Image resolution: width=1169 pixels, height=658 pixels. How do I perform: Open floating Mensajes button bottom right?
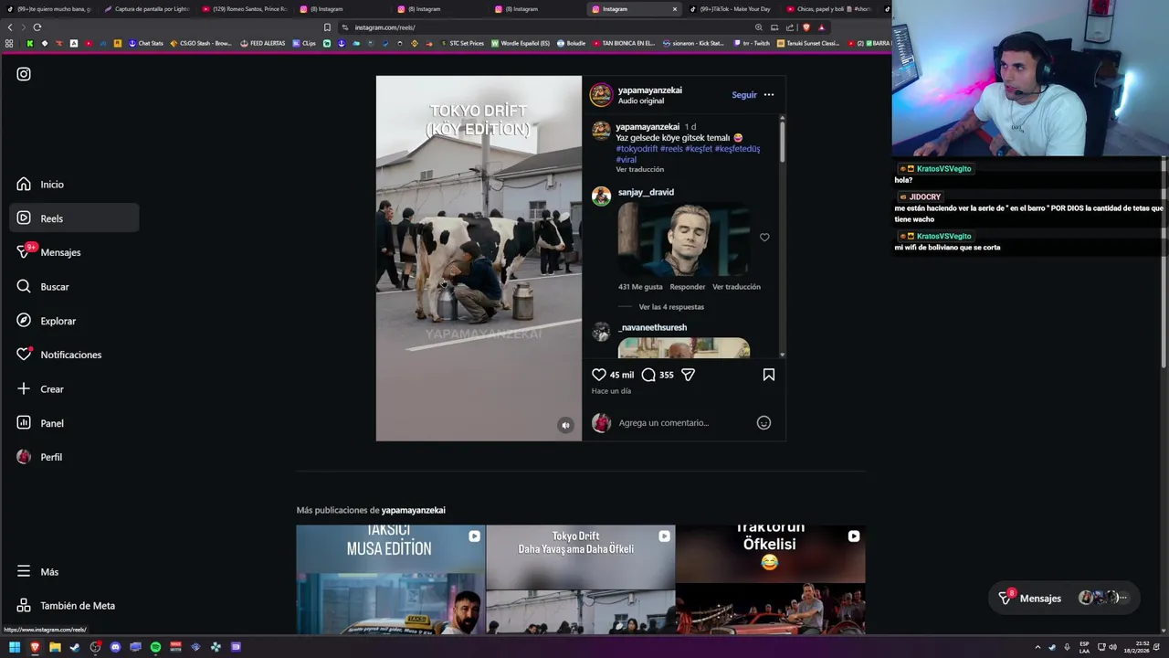coord(1064,598)
